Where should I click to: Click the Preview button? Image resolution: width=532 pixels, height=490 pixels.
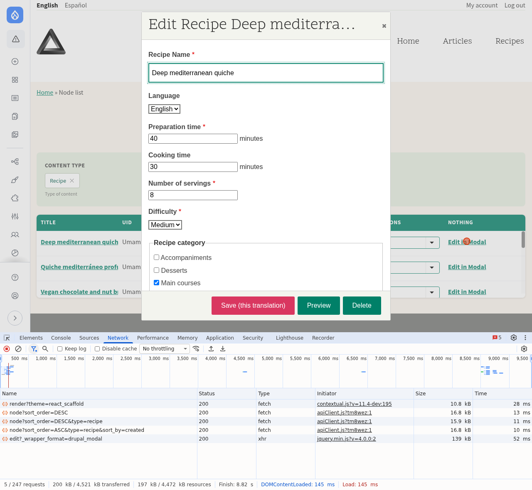(x=319, y=306)
